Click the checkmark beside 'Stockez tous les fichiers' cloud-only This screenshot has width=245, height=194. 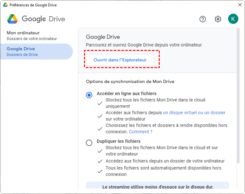click(100, 103)
